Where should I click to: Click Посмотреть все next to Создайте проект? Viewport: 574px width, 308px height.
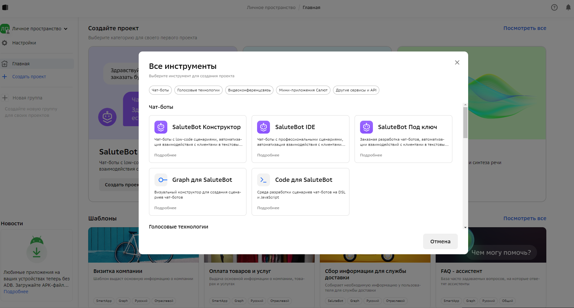point(525,28)
